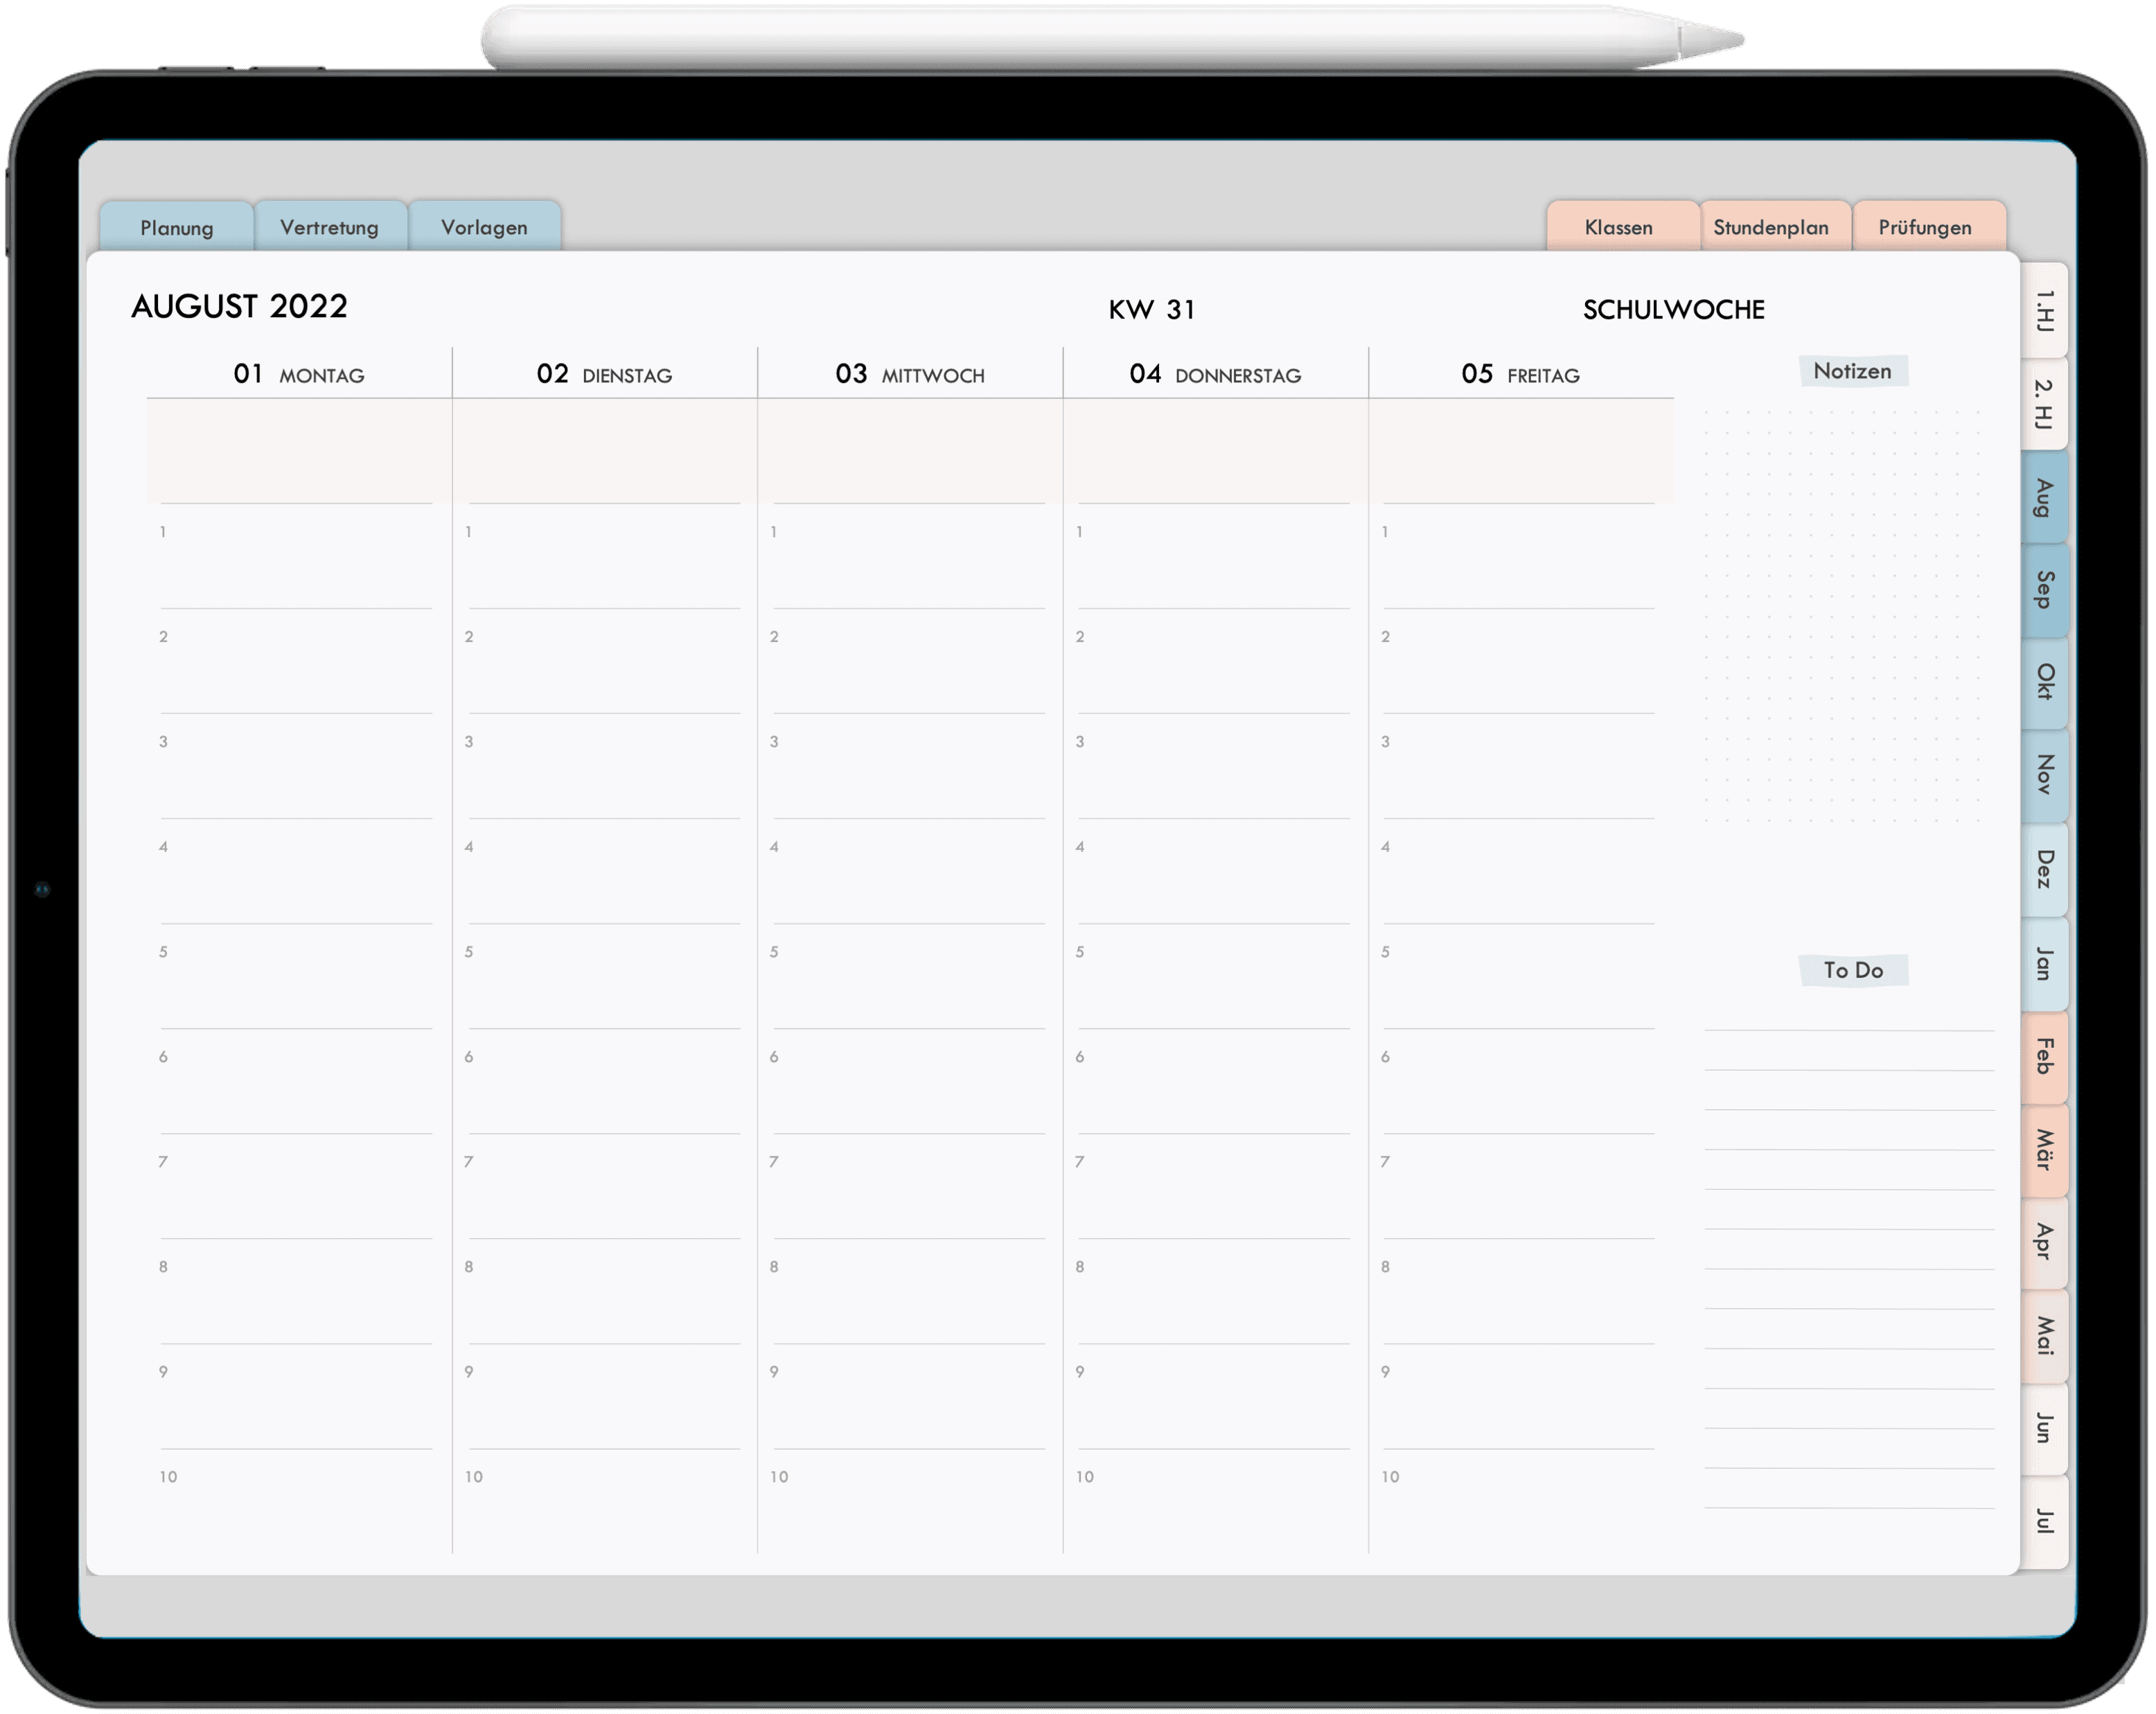Go to the Klassen tab
This screenshot has width=2156, height=1714.
(x=1621, y=227)
